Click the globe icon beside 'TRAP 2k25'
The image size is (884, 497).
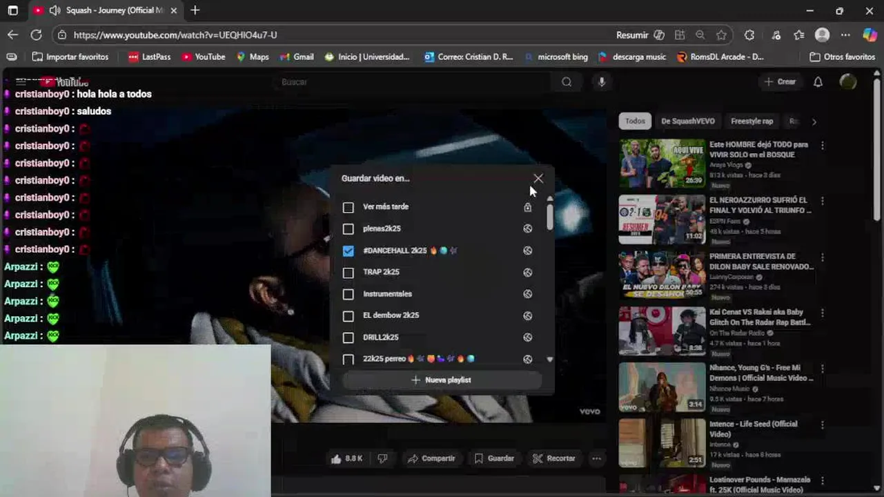click(528, 272)
